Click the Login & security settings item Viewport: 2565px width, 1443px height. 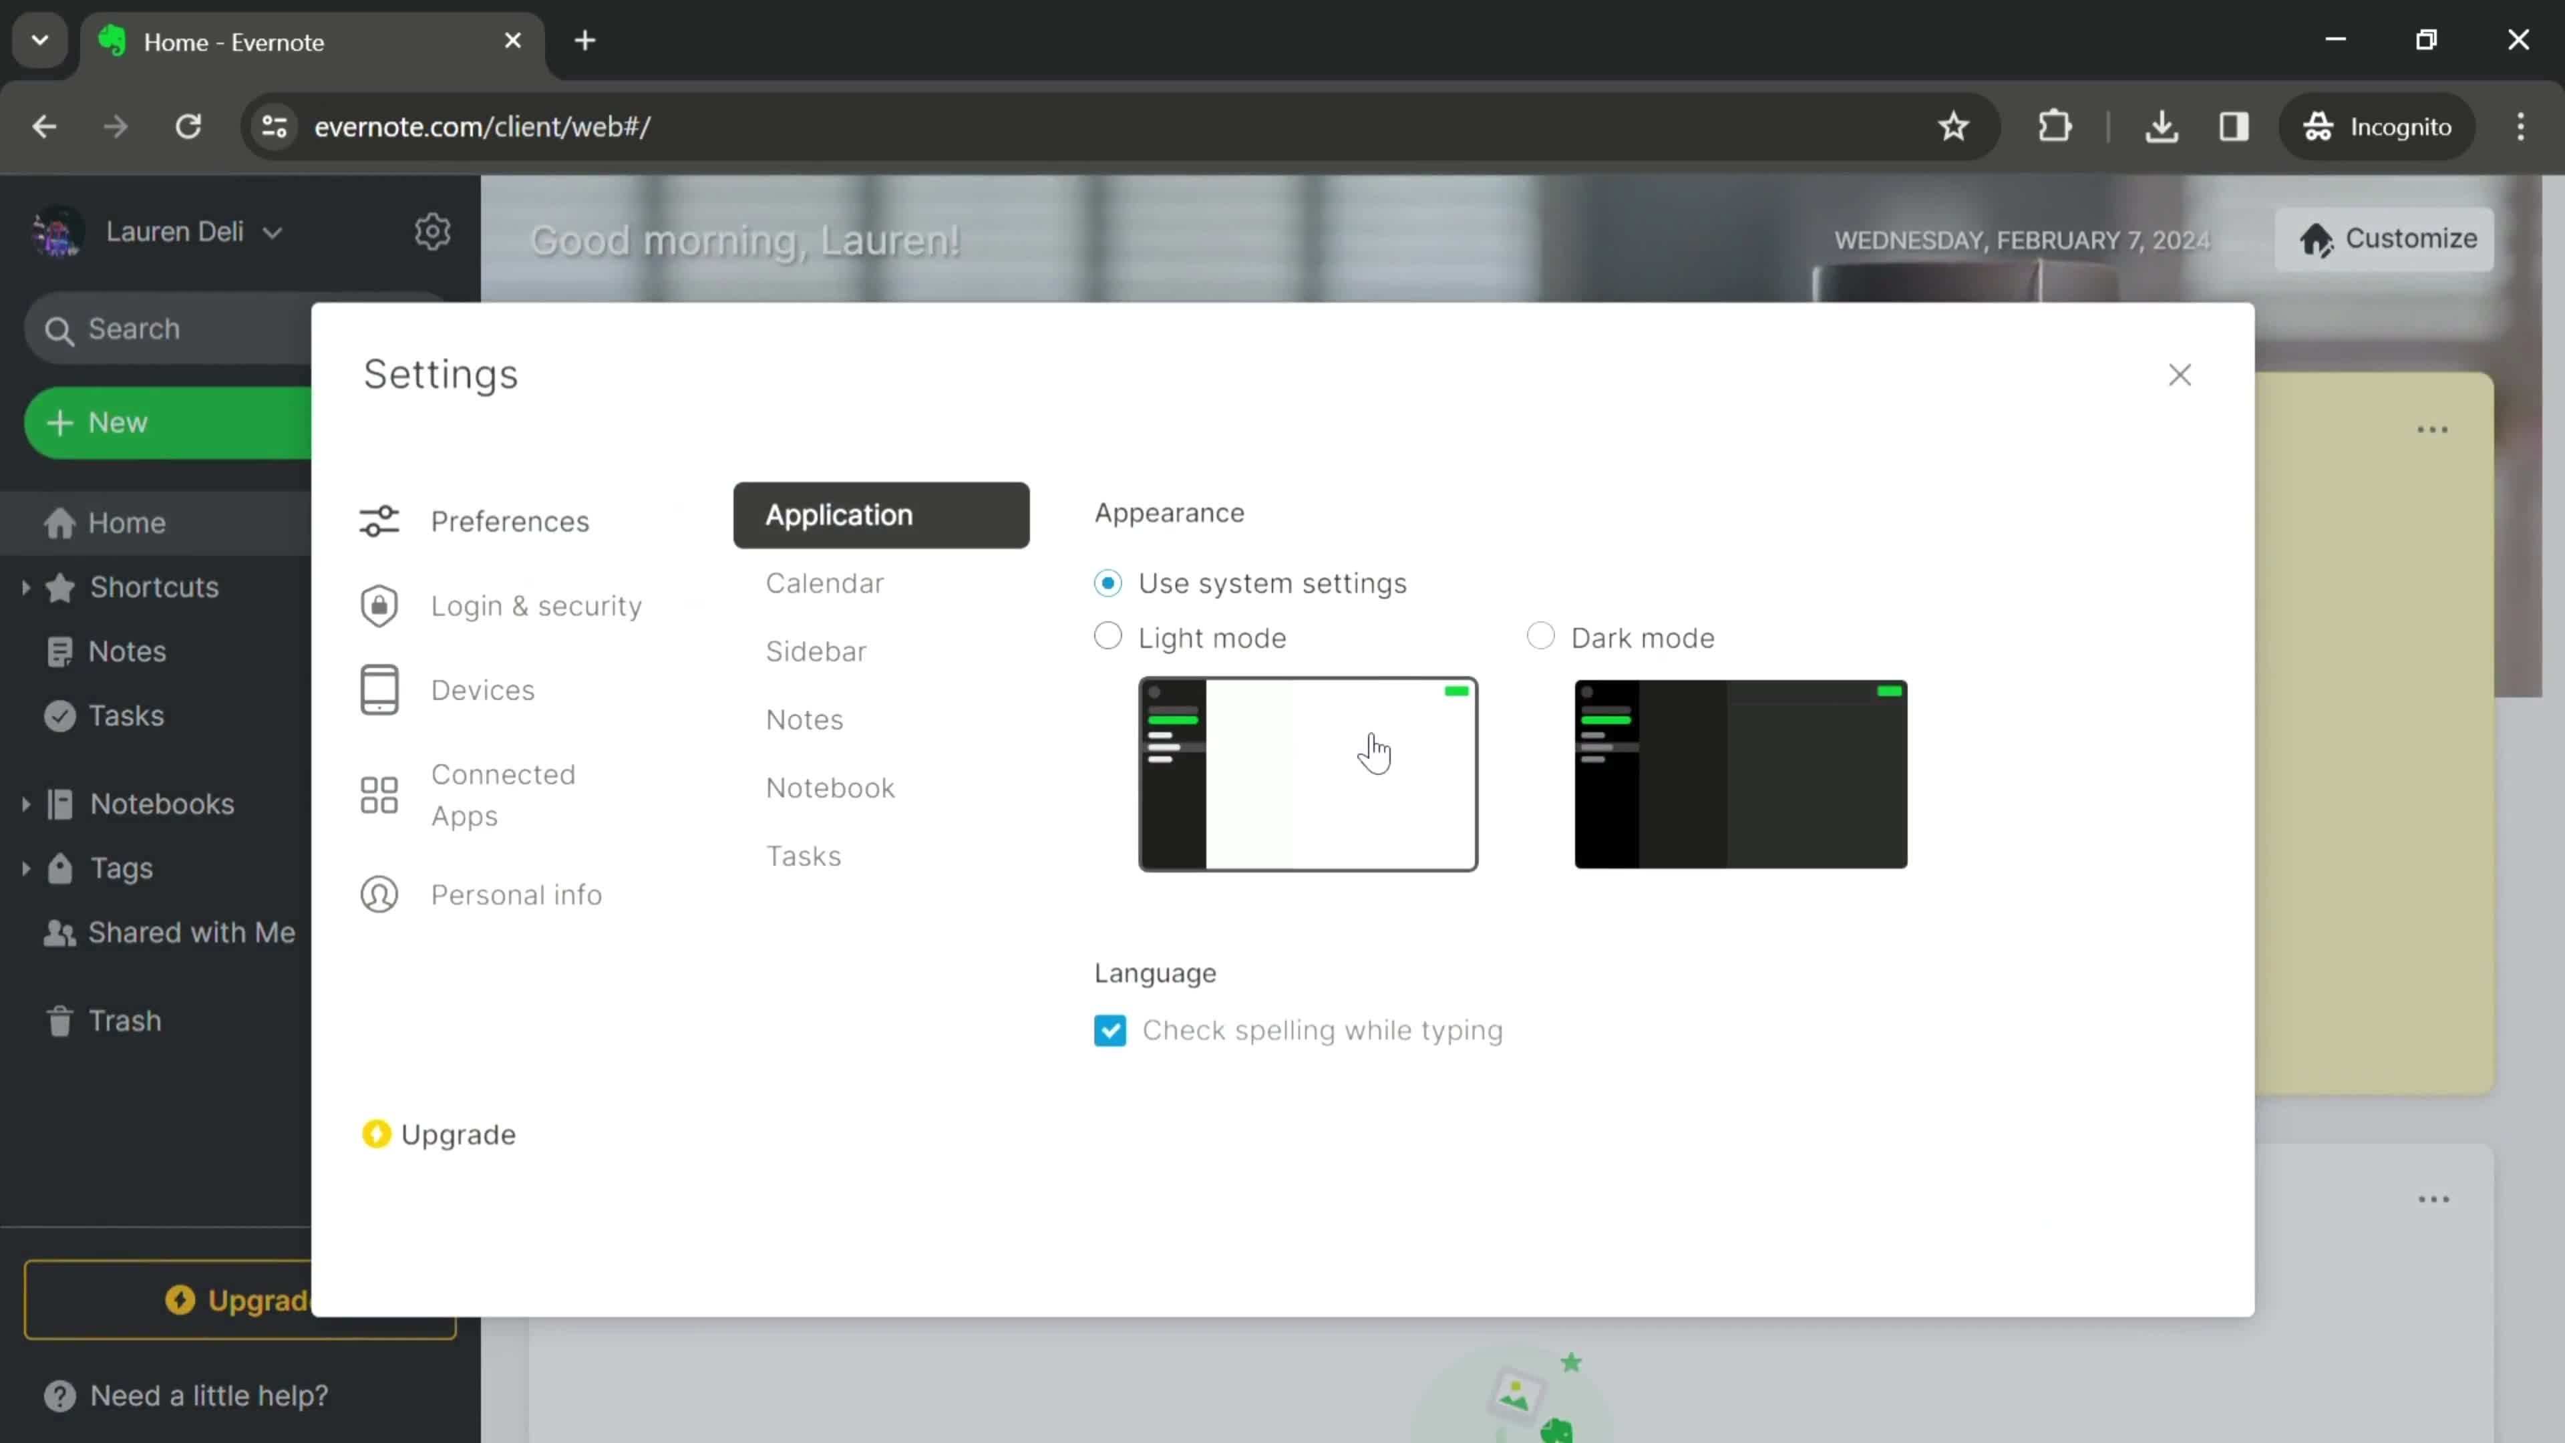tap(537, 606)
